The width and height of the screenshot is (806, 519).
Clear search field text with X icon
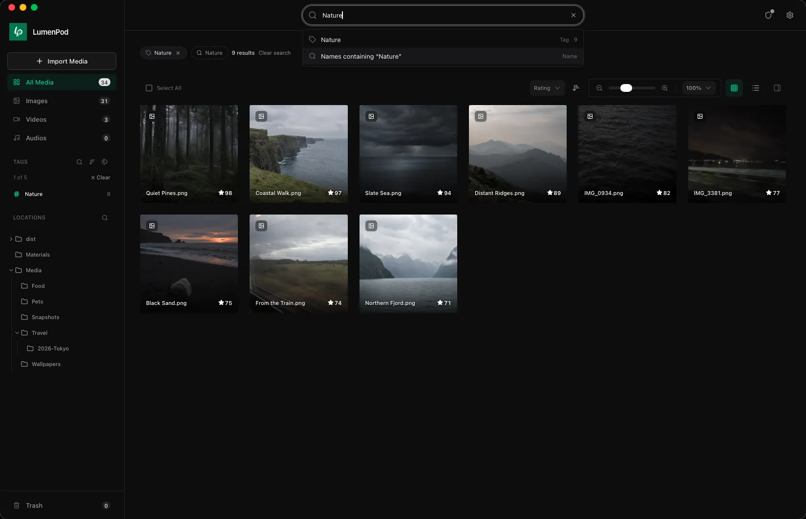click(573, 15)
